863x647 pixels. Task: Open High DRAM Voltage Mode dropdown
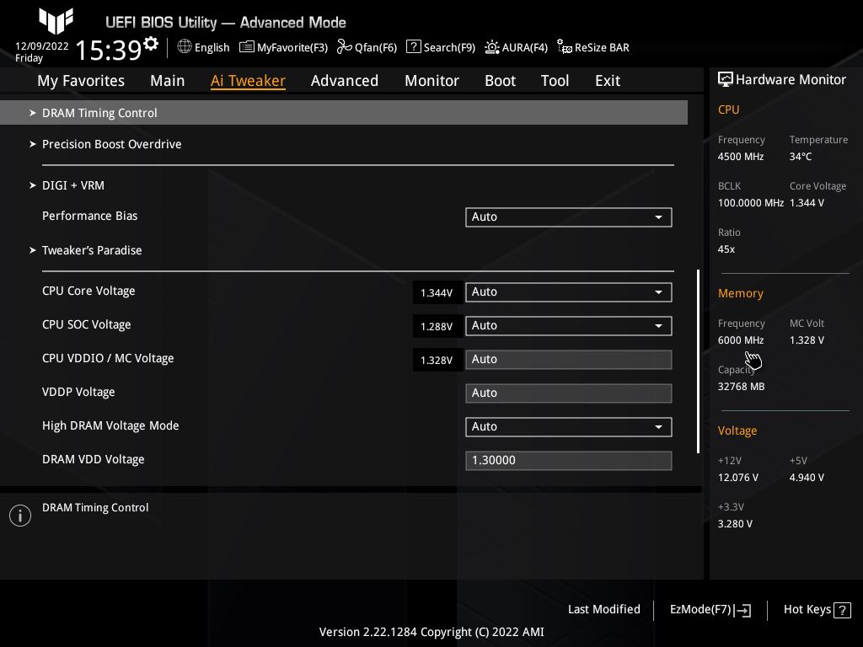coord(569,427)
